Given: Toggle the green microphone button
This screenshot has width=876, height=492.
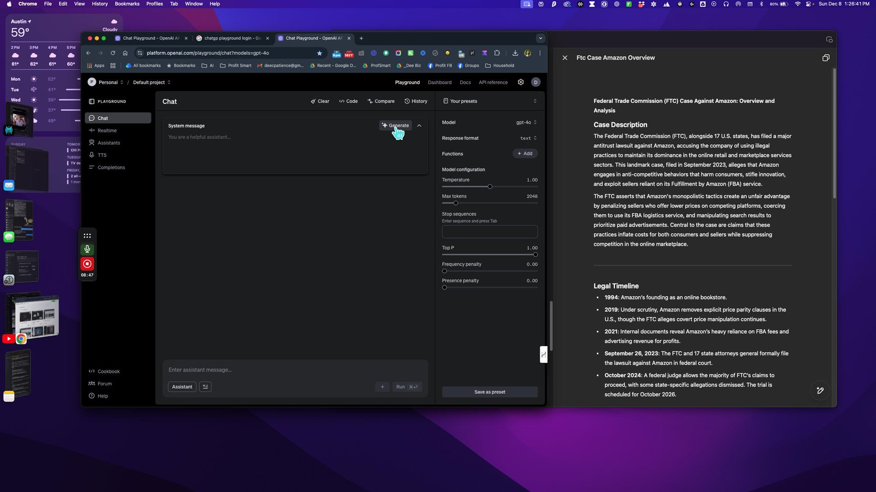Looking at the screenshot, I should pos(87,249).
